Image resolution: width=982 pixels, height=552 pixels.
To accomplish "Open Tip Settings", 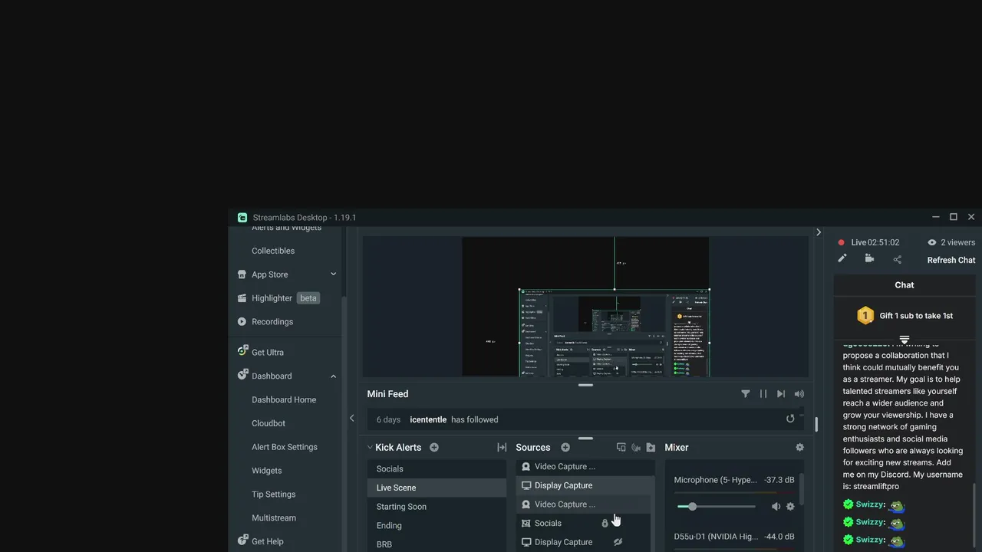I will (274, 495).
